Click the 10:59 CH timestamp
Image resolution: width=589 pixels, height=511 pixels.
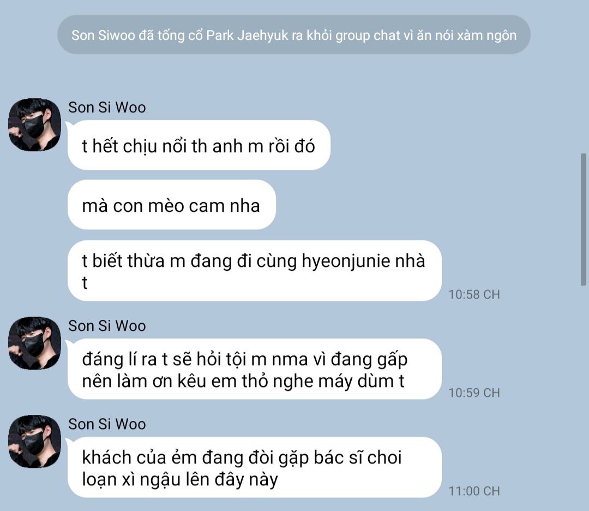474,393
